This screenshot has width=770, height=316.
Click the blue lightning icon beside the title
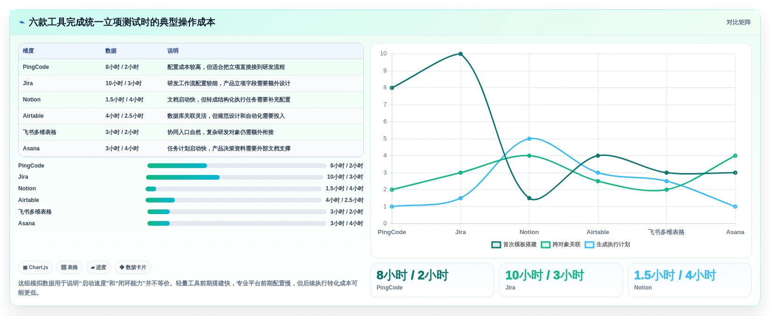[21, 22]
